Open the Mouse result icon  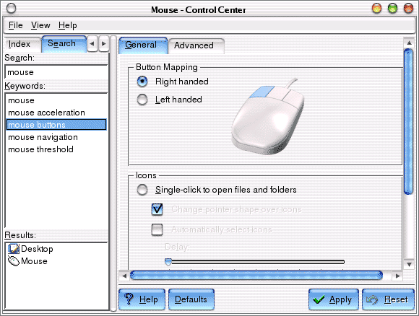pos(13,261)
